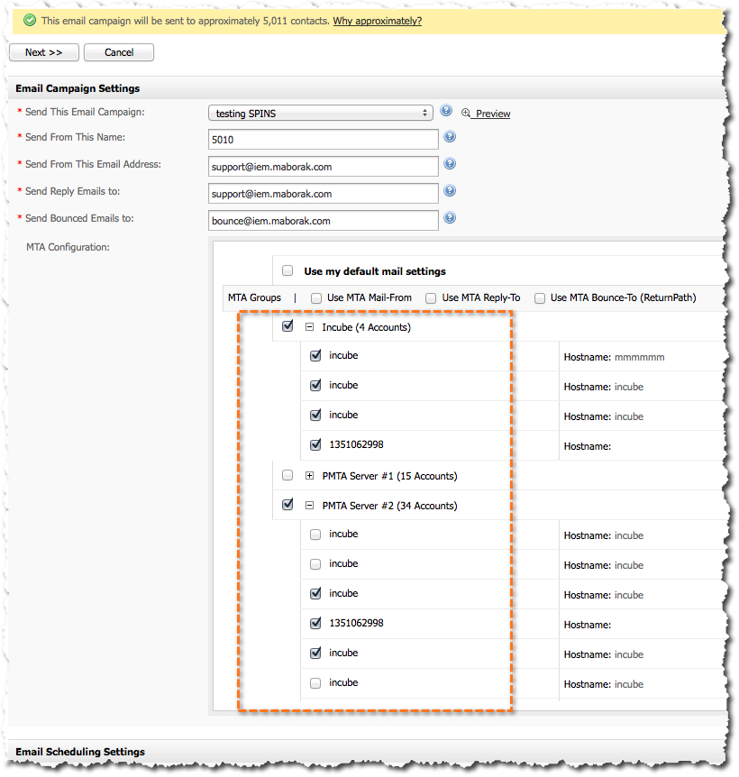Click the green success checkmark icon
The image size is (739, 777).
point(30,21)
